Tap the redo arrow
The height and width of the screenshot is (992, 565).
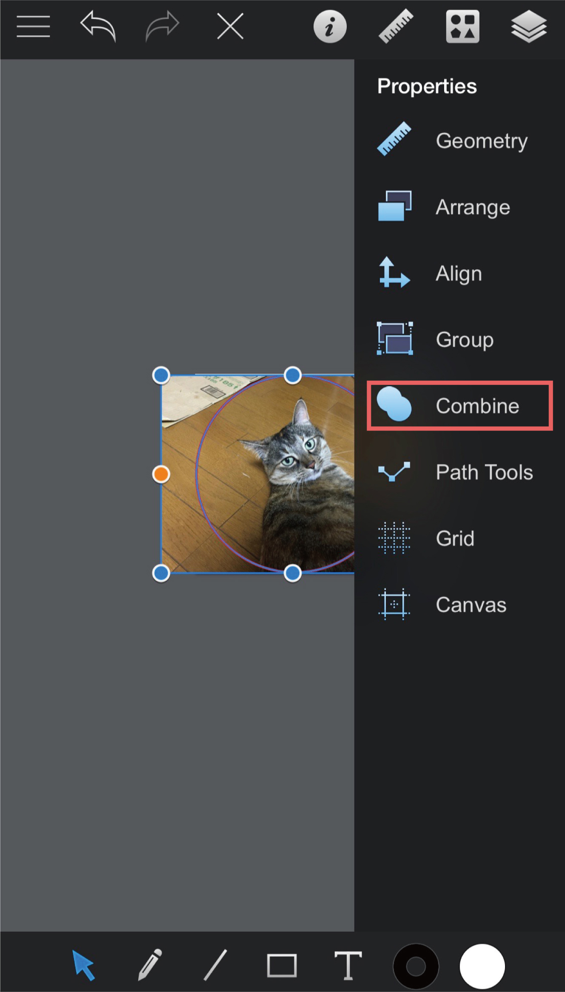(163, 26)
